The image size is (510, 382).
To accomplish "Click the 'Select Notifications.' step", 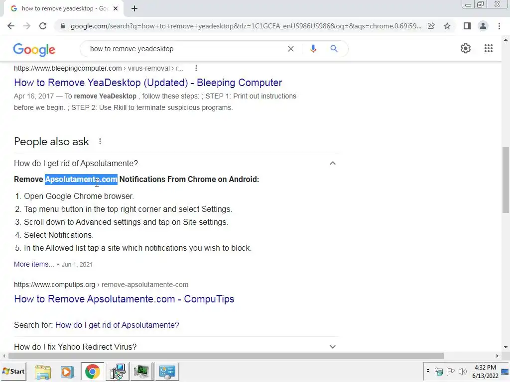I will pyautogui.click(x=59, y=235).
